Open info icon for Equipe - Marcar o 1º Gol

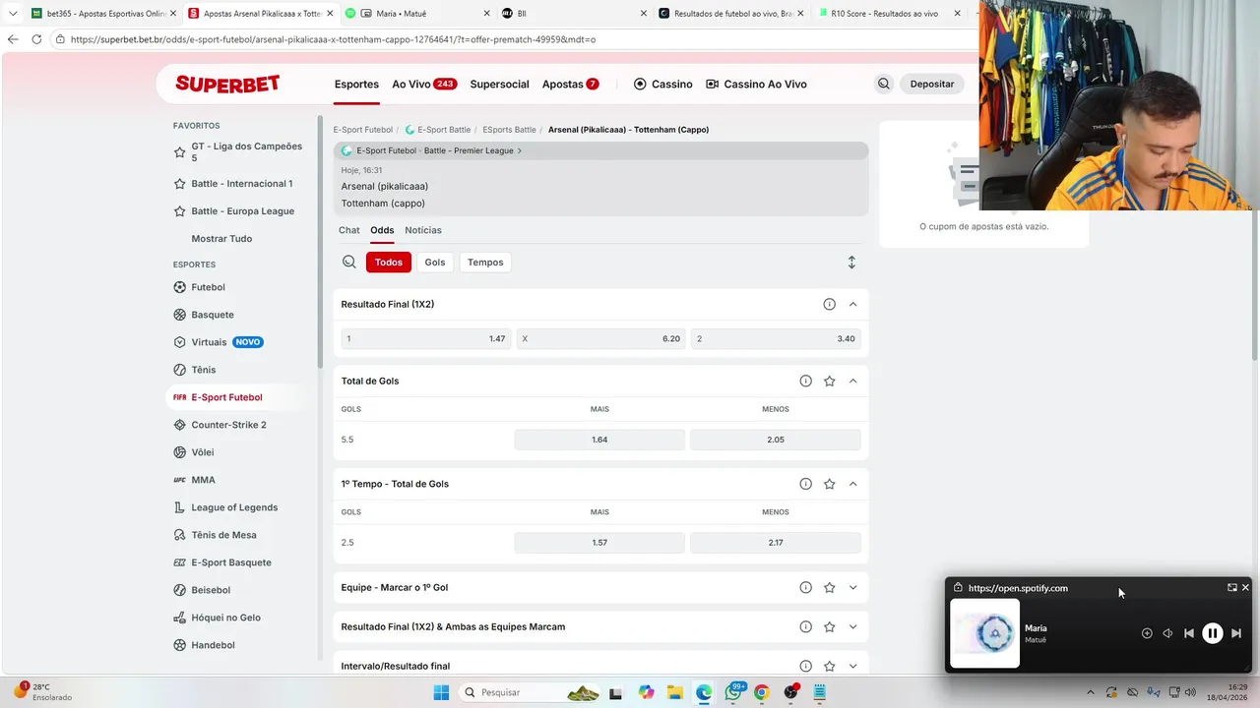[805, 587]
